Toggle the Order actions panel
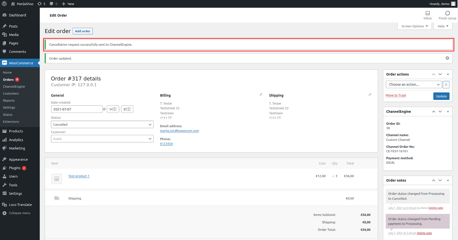The height and width of the screenshot is (240, 458). (x=448, y=74)
